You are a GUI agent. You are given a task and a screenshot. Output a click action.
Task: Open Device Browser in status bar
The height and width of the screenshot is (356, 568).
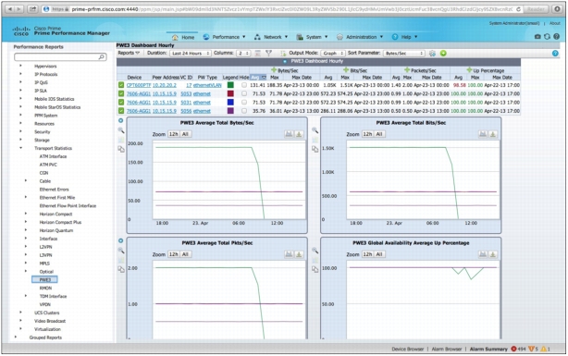tap(408, 350)
